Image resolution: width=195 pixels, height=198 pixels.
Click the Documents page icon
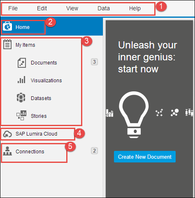22,63
